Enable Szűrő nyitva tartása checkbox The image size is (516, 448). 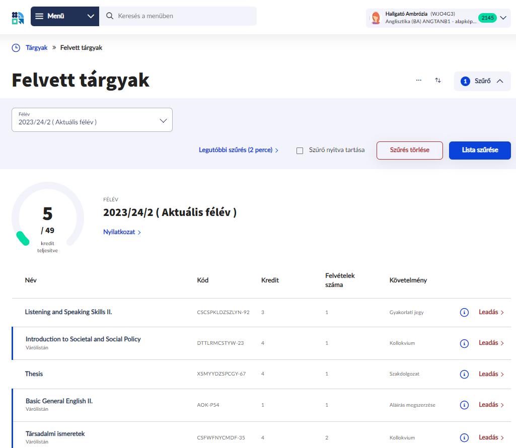(300, 151)
